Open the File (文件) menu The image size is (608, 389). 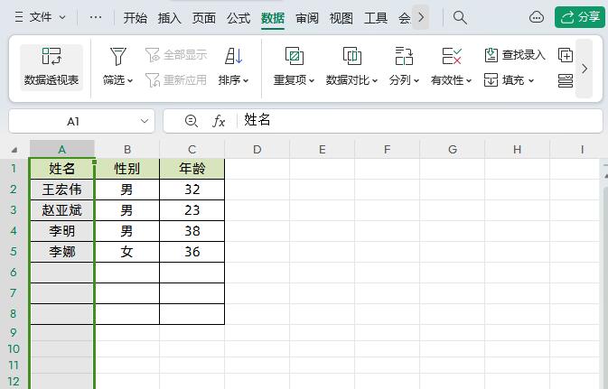pyautogui.click(x=41, y=17)
